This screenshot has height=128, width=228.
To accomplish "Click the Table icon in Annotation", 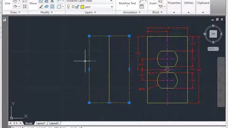I will (141, 6).
